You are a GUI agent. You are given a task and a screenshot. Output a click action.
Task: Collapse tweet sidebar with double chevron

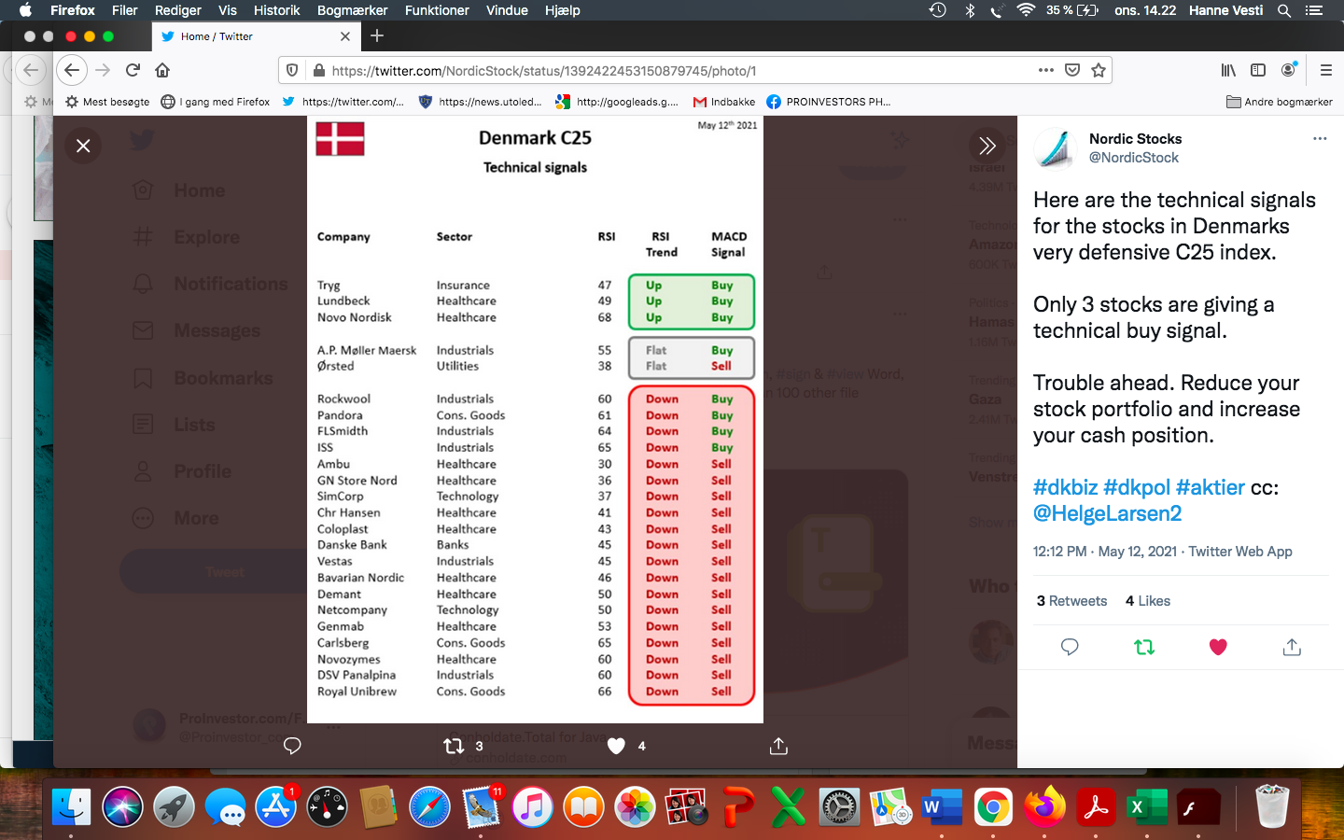[x=987, y=146]
